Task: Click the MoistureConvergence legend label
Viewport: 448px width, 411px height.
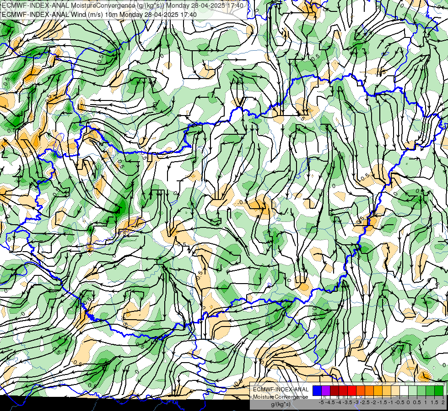Action: click(281, 397)
